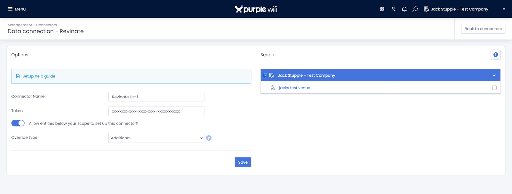Open the notifications bell
512x194 pixels.
tap(404, 9)
